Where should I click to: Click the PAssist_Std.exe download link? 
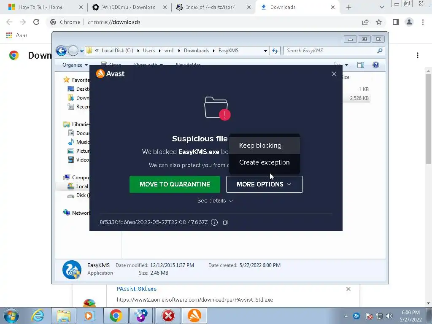pos(137,289)
